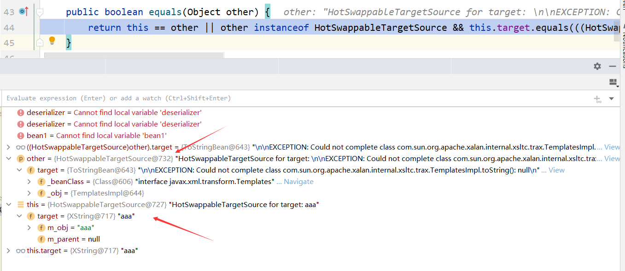Click View link on ((HotSwappableTargetSource)other).target row
The image size is (625, 271).
(x=612, y=147)
